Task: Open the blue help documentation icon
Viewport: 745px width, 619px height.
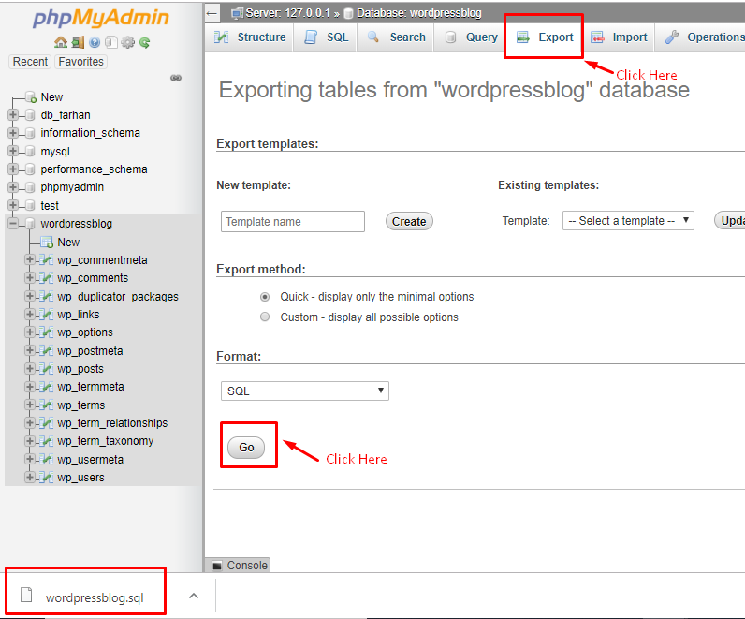Action: pyautogui.click(x=95, y=42)
